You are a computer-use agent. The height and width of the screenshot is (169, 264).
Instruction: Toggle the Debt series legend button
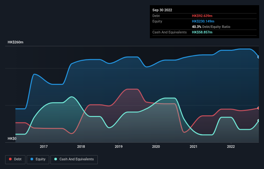pyautogui.click(x=15, y=159)
